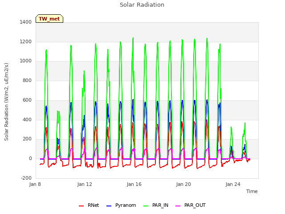Click the Jan 8 x-axis tick label
This screenshot has width=285, height=214.
click(x=35, y=184)
